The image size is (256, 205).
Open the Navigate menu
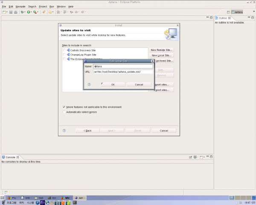tap(20, 6)
